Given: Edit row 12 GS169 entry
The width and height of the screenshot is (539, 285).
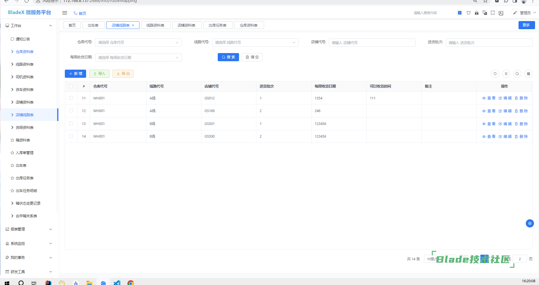Looking at the screenshot, I should pos(505,111).
